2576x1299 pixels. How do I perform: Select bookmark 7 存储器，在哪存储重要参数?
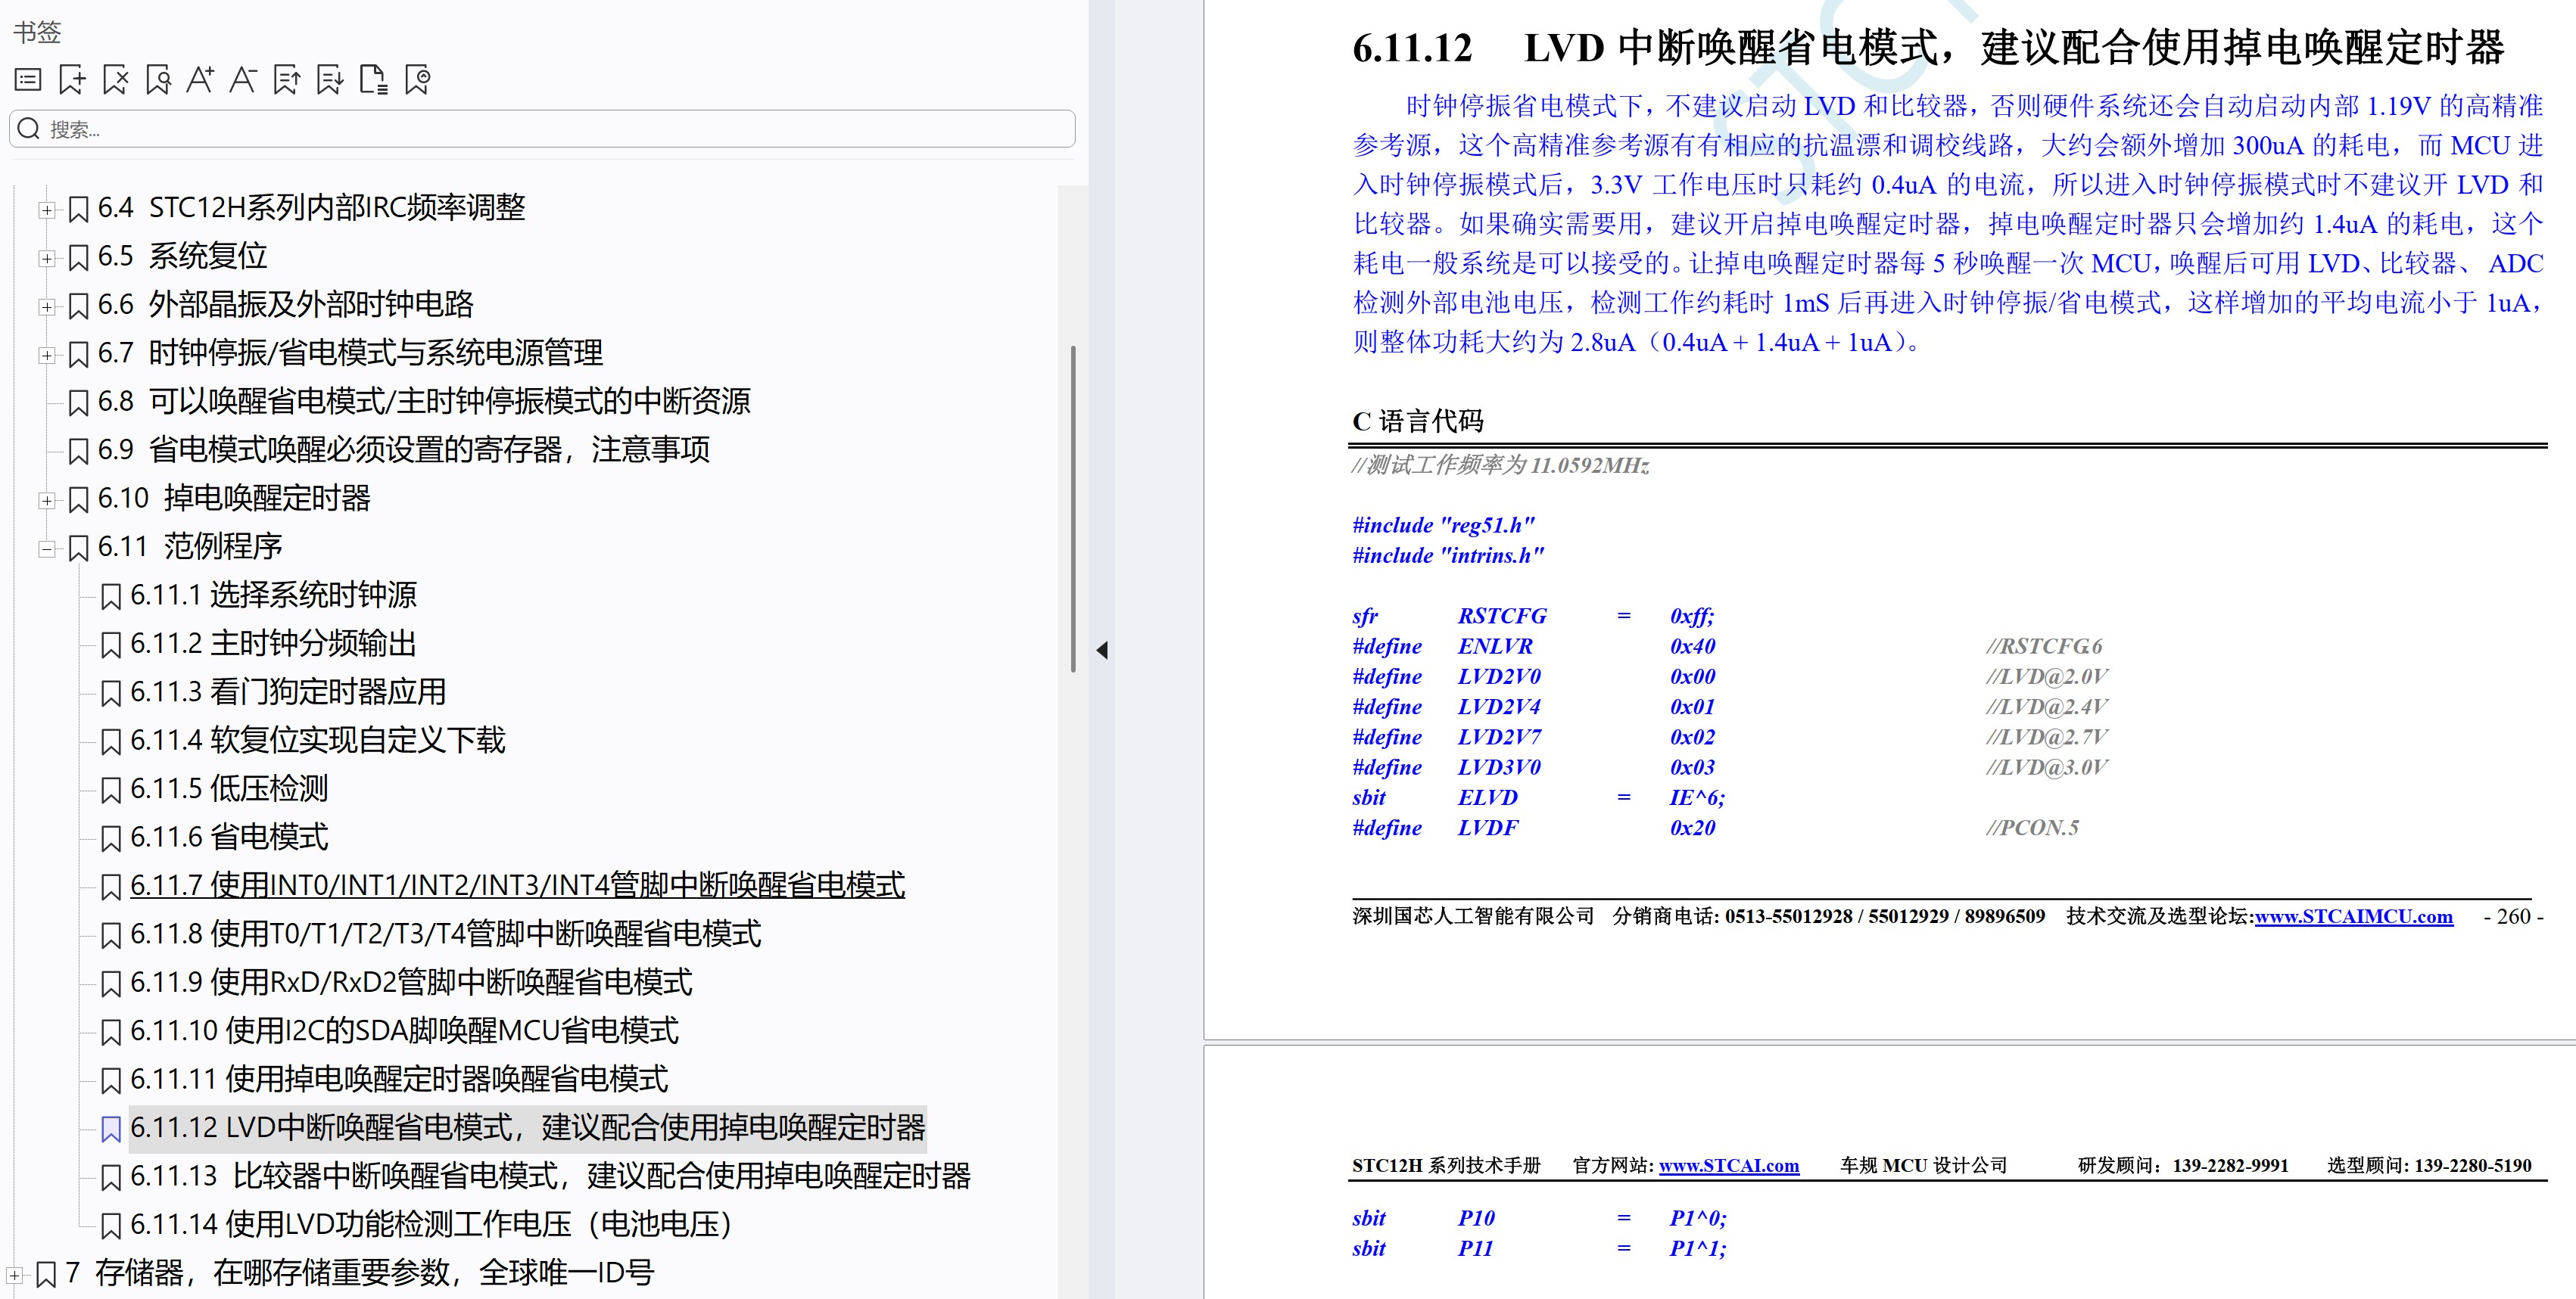pyautogui.click(x=359, y=1273)
